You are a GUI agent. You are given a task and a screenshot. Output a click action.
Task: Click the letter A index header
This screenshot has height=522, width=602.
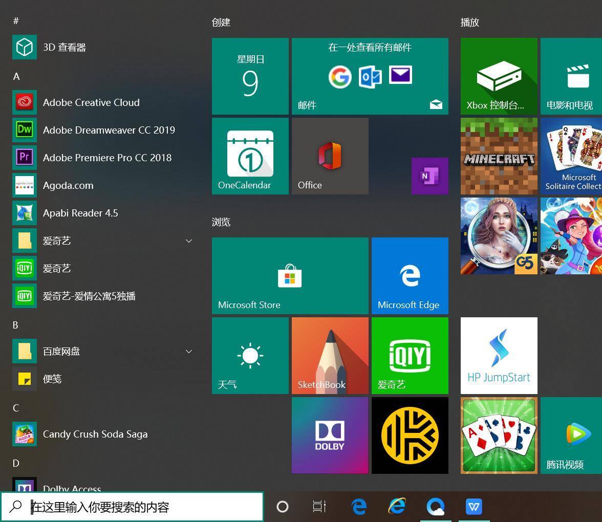tap(16, 76)
